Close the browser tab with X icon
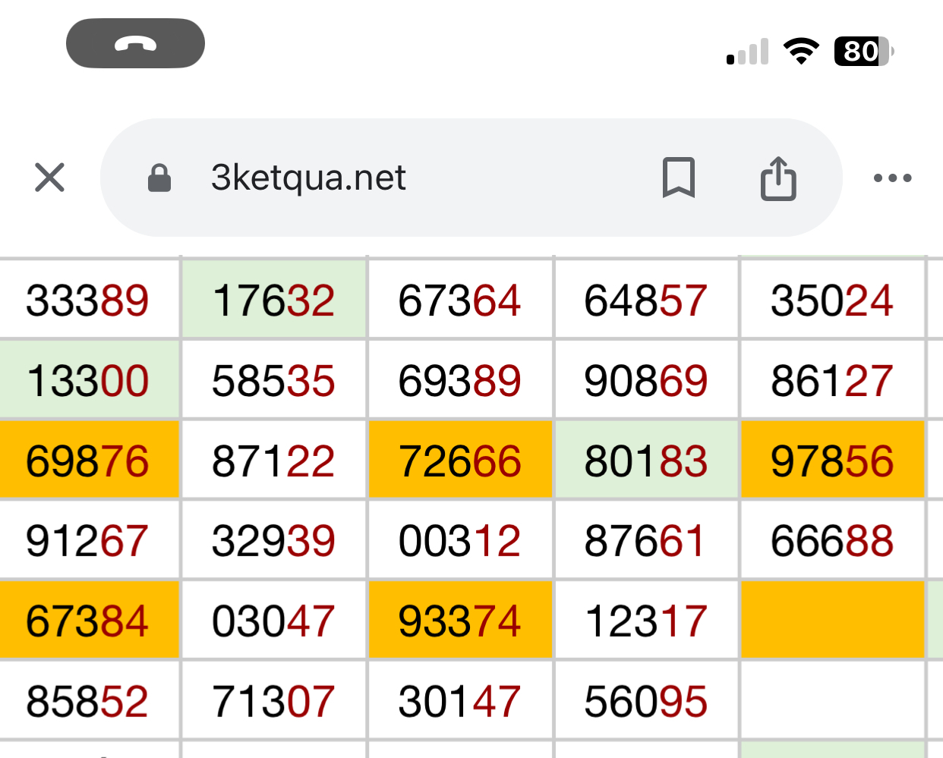Image resolution: width=943 pixels, height=758 pixels. coord(50,178)
